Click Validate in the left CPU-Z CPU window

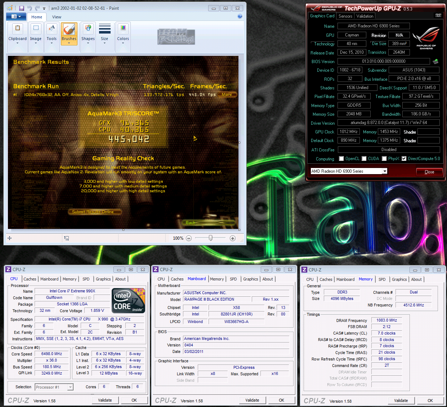(x=105, y=400)
